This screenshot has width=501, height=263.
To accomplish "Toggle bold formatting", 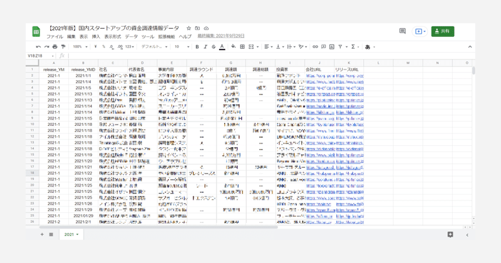I will (x=197, y=47).
